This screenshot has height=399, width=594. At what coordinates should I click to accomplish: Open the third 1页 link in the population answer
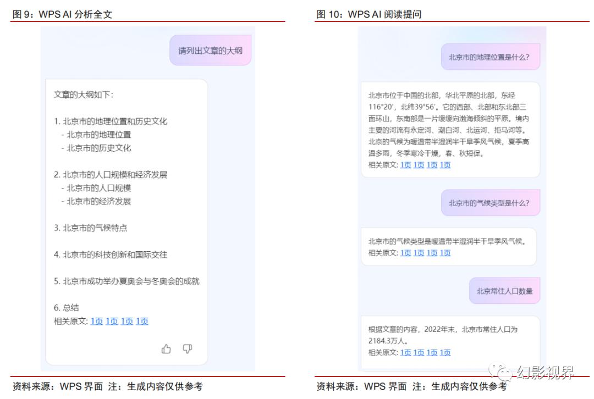click(x=431, y=352)
